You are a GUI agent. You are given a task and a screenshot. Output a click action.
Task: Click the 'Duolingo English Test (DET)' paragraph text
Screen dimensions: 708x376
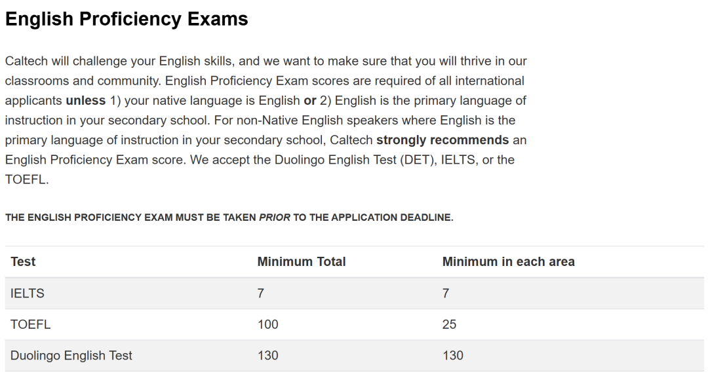[355, 160]
